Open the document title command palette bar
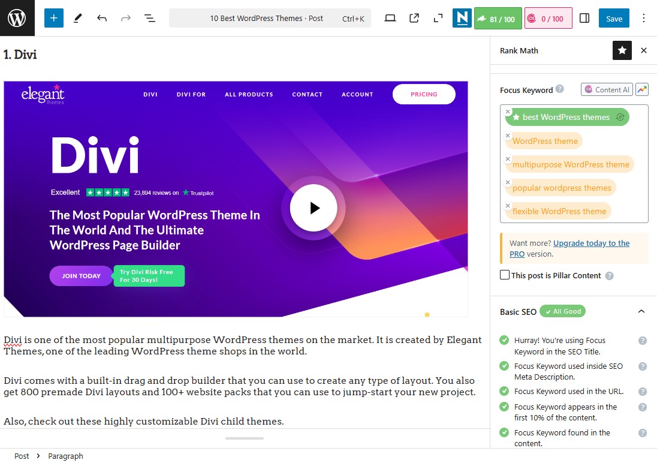The image size is (657, 463). pyautogui.click(x=270, y=18)
